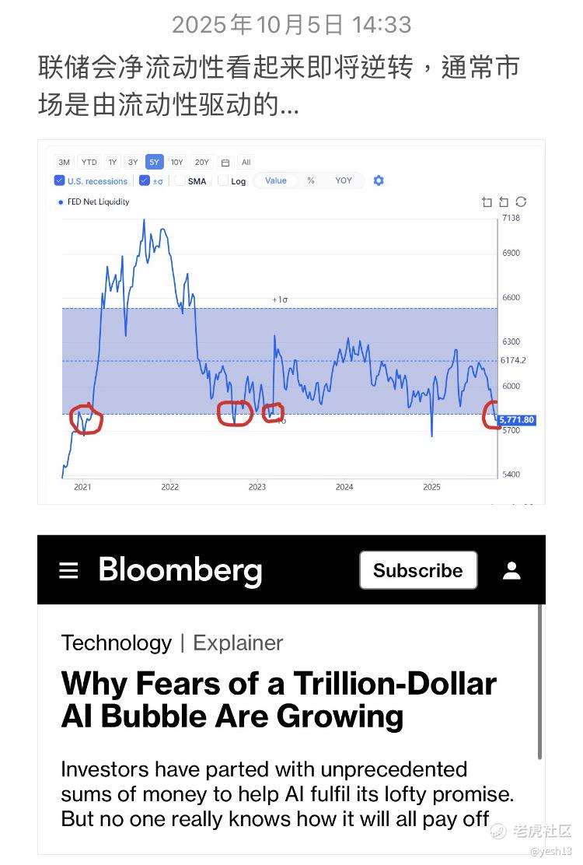Switch the display mode to YOY
This screenshot has height=865, width=583.
tap(344, 180)
